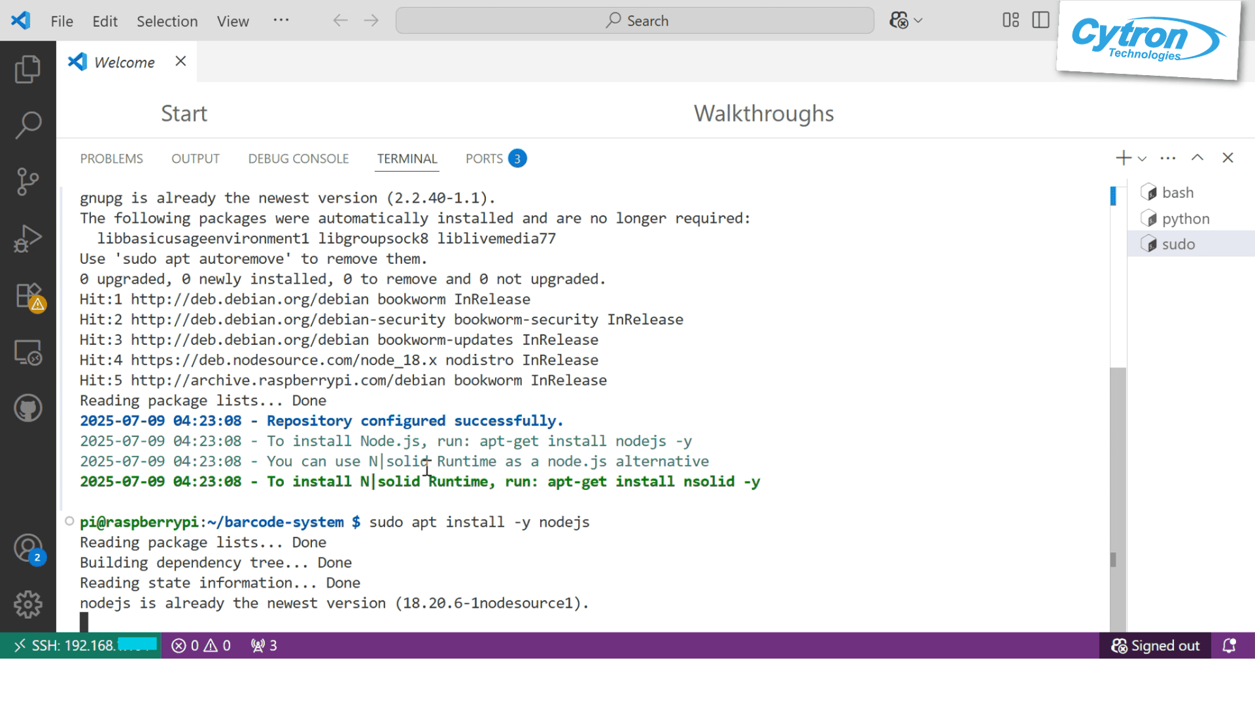The height and width of the screenshot is (705, 1255).
Task: Open the Search view in activity bar
Action: pyautogui.click(x=27, y=125)
